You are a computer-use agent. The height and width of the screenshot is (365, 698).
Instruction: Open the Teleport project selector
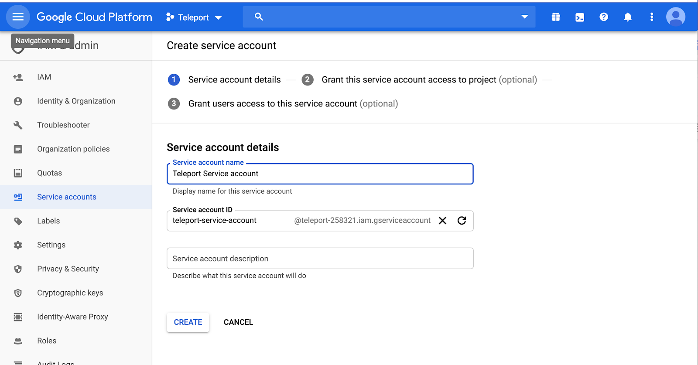[194, 17]
